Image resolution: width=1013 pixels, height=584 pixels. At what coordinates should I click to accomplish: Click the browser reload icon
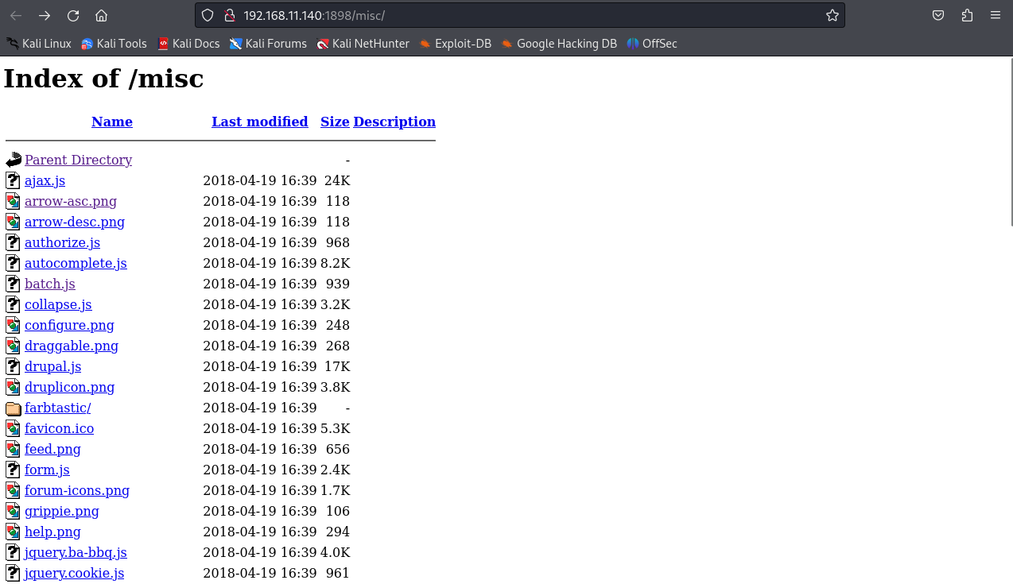(73, 15)
